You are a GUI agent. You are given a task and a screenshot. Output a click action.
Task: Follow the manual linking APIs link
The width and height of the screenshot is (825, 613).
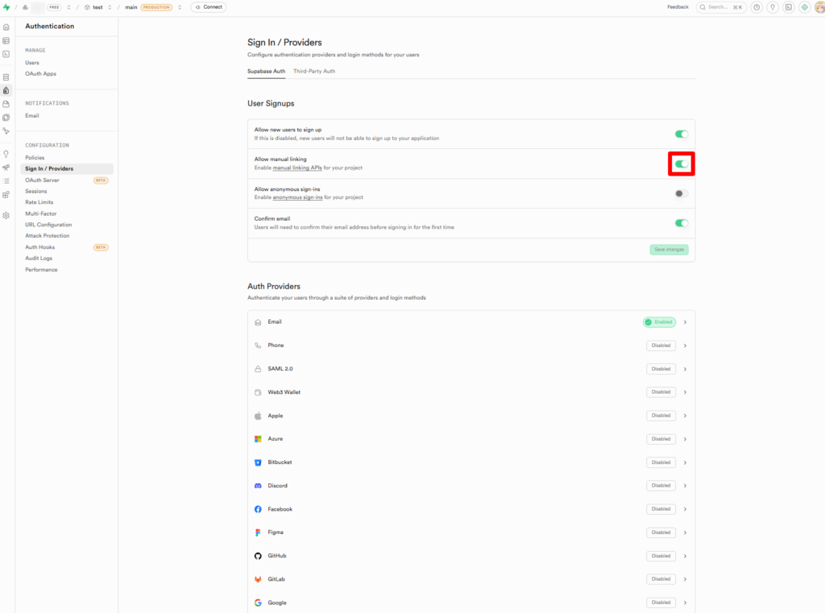point(297,168)
